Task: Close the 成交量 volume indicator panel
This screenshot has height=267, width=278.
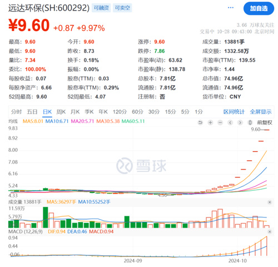Action: point(270,202)
